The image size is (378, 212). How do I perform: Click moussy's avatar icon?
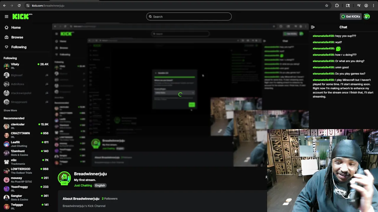point(6,180)
